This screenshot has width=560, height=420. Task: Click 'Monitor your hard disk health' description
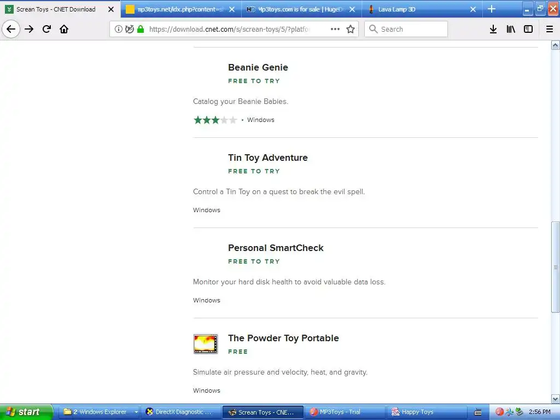289,282
